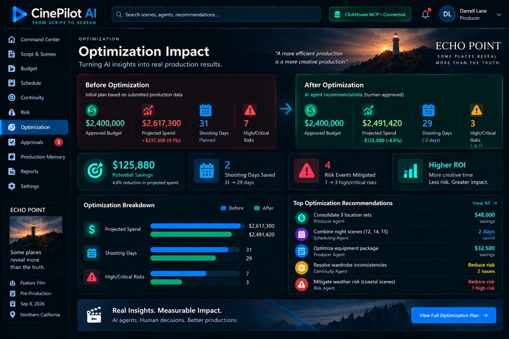509x339 pixels.
Task: Click the red projected spend trend icon
Action: point(148,110)
